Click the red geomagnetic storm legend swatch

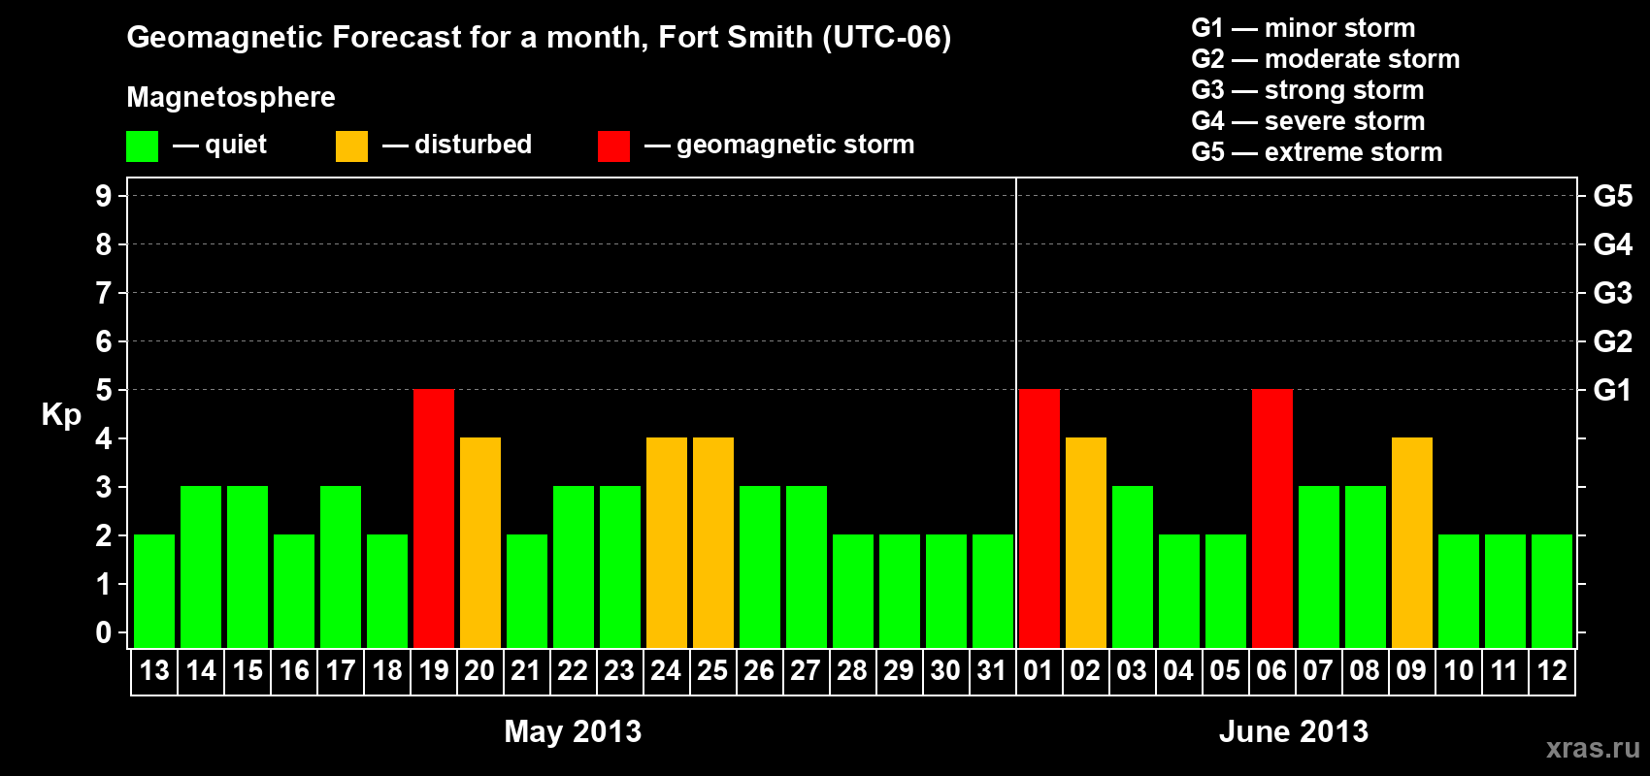[x=613, y=146]
